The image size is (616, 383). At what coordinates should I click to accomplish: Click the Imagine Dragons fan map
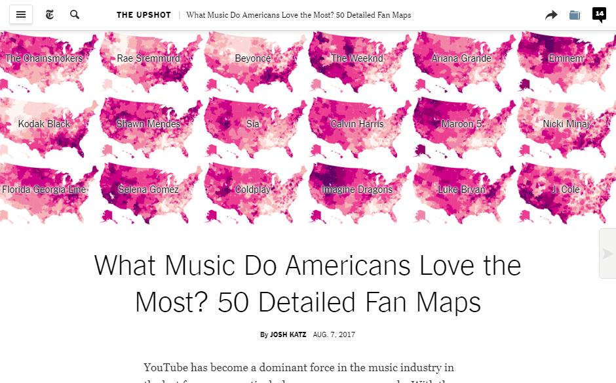[x=357, y=190]
